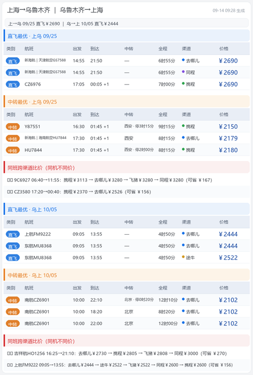Screen dimensions: 253x375
Task: Select the 直飞 badge of the GS7588 去哪儿 row
Action: point(13,61)
